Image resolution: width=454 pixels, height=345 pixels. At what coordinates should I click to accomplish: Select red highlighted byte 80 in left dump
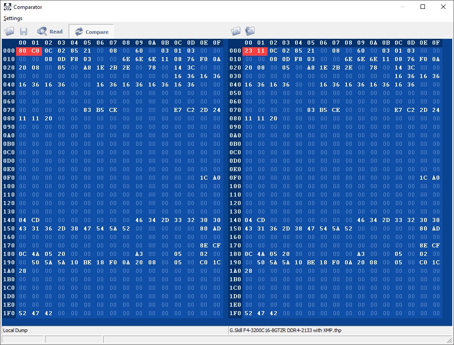coord(23,51)
